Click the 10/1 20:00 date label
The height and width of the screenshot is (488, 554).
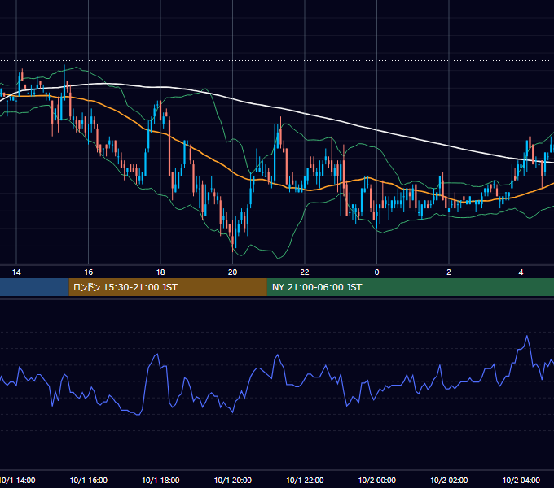tap(232, 480)
